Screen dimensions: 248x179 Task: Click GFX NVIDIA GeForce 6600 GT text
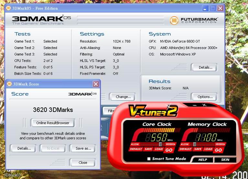coord(180,41)
